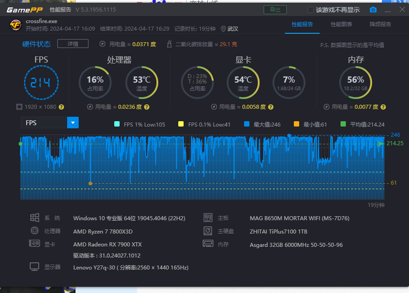
Task: Click the screenshot camera icon
Action: [373, 10]
